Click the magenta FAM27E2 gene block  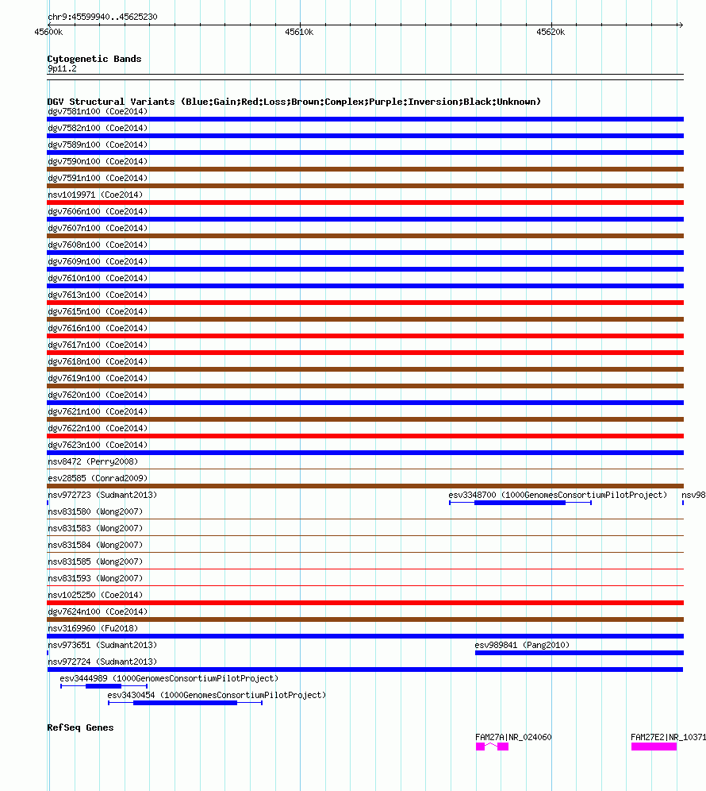click(x=654, y=747)
